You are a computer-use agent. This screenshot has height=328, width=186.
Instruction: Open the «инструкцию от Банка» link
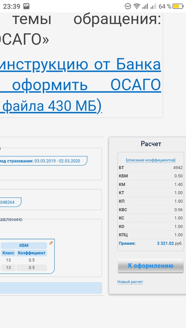[80, 65]
